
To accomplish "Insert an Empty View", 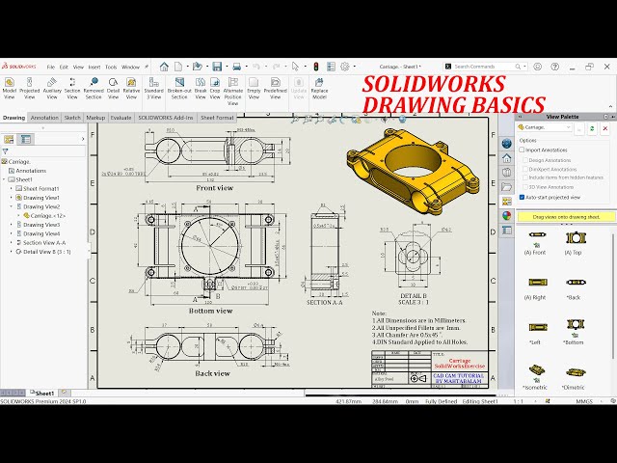I will [254, 88].
